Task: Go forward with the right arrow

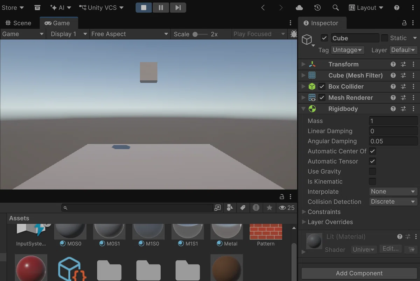Action: pos(281,8)
